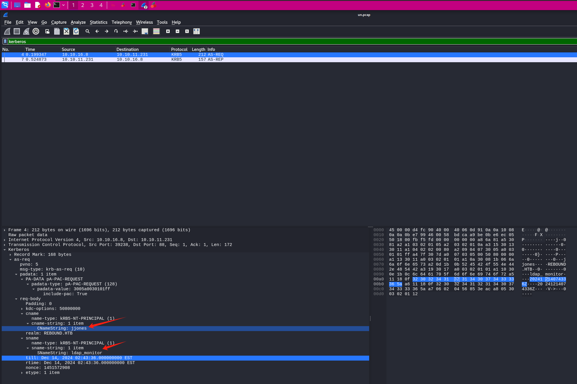577x384 pixels.
Task: Open the Analyze menu
Action: 78,22
